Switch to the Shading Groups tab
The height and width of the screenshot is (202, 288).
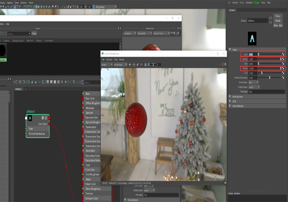(x=18, y=41)
